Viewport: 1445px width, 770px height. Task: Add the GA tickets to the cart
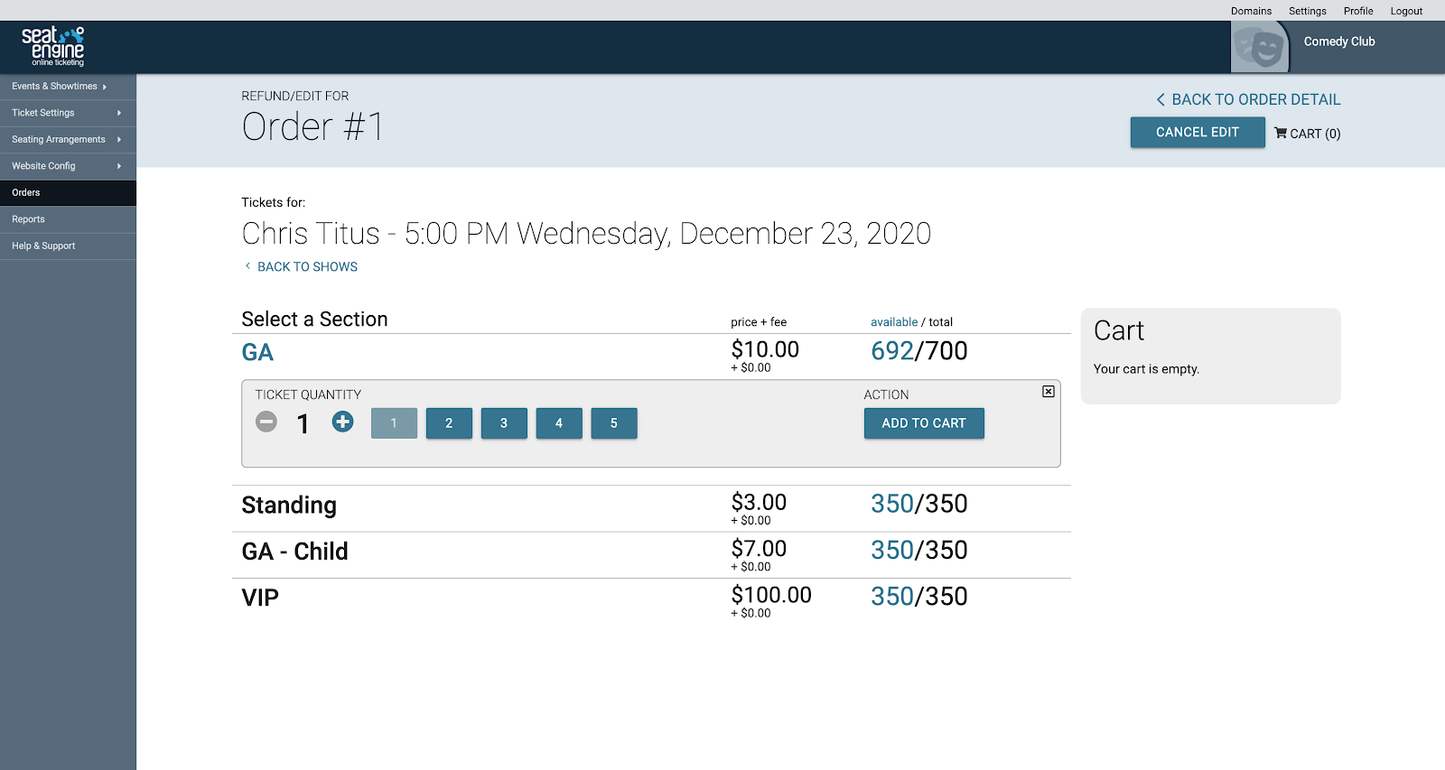click(x=924, y=423)
